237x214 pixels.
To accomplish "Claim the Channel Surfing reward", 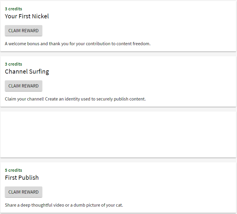I will [x=24, y=86].
